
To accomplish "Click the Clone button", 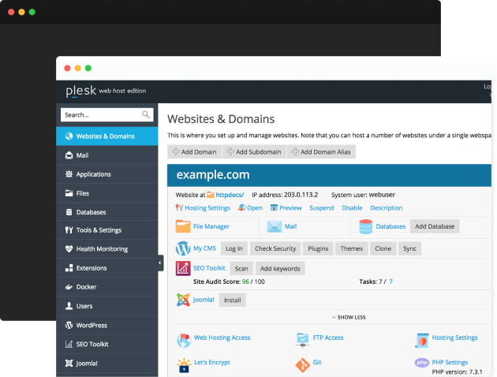I will point(383,248).
